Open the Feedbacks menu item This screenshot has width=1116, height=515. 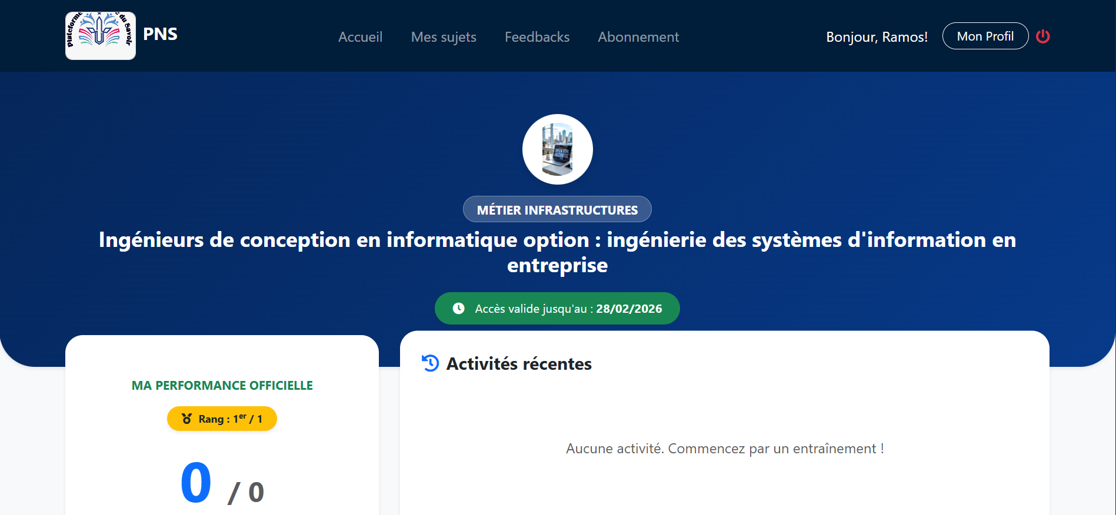click(x=537, y=37)
